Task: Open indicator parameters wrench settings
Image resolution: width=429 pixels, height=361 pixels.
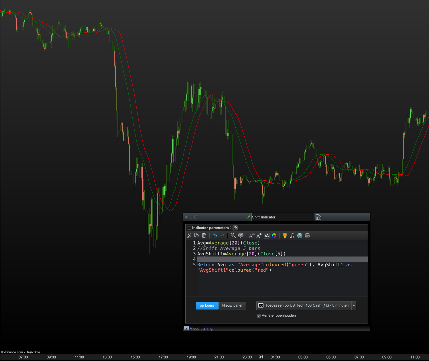Action: 235,228
